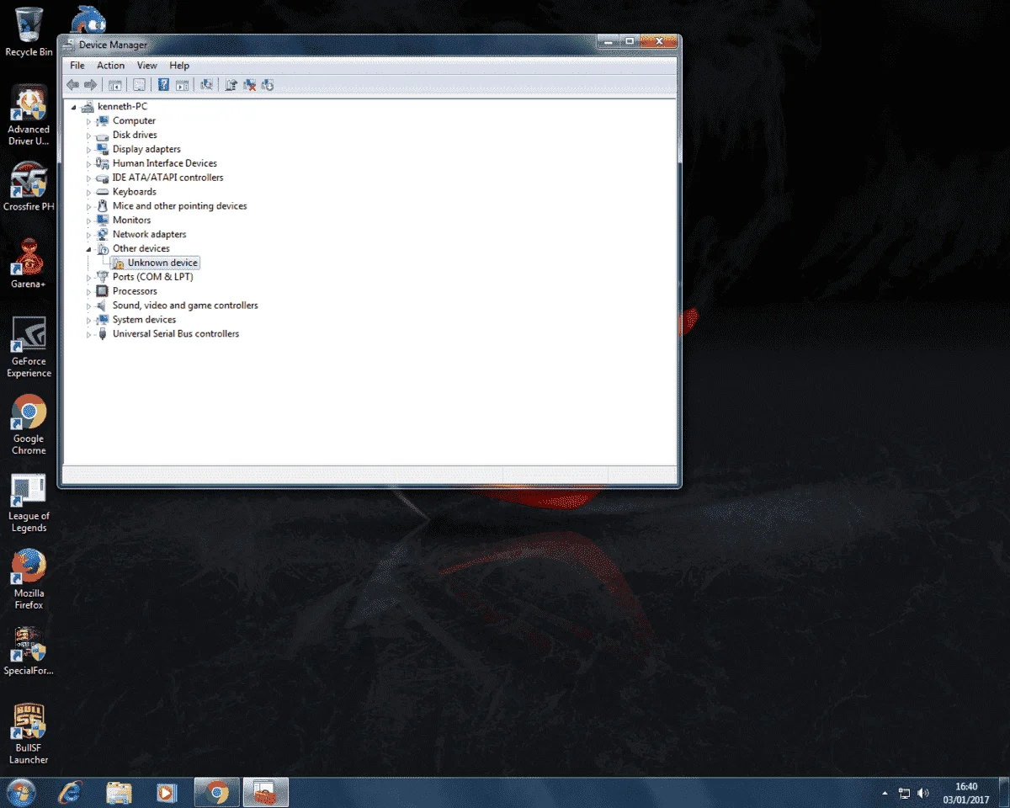The image size is (1010, 808).
Task: Launch Internet Explorer from the taskbar
Action: (x=71, y=792)
